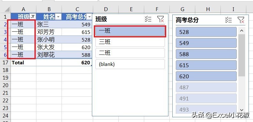
Task: Click the 班级 slicer title
Action: point(101,19)
